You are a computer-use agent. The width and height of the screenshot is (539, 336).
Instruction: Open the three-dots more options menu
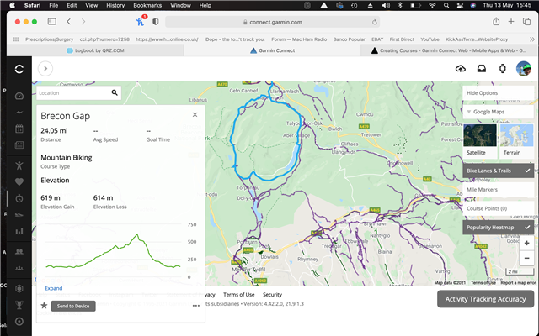195,306
